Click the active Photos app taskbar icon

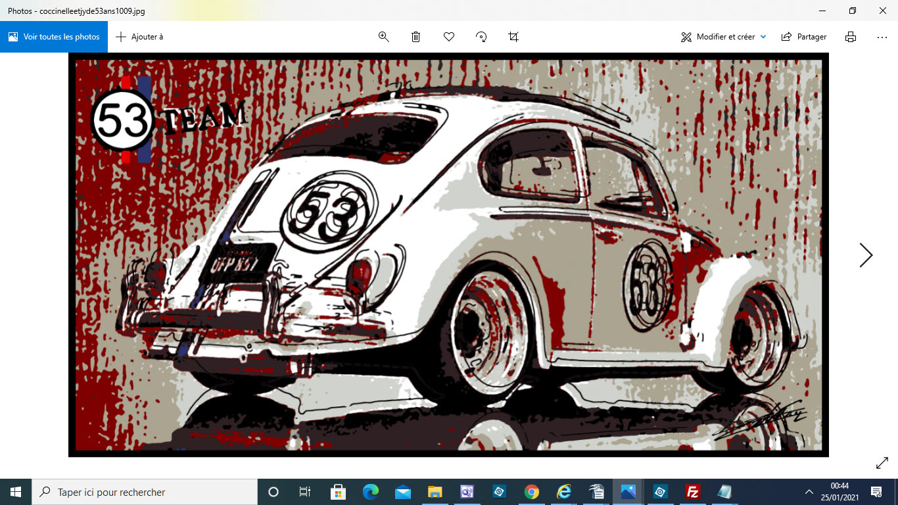pyautogui.click(x=628, y=492)
